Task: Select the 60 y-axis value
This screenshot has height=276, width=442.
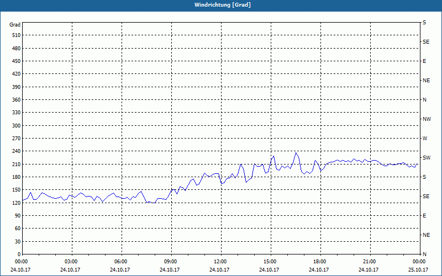Action: (x=18, y=229)
